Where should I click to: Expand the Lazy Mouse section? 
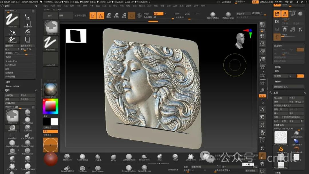coord(11,65)
